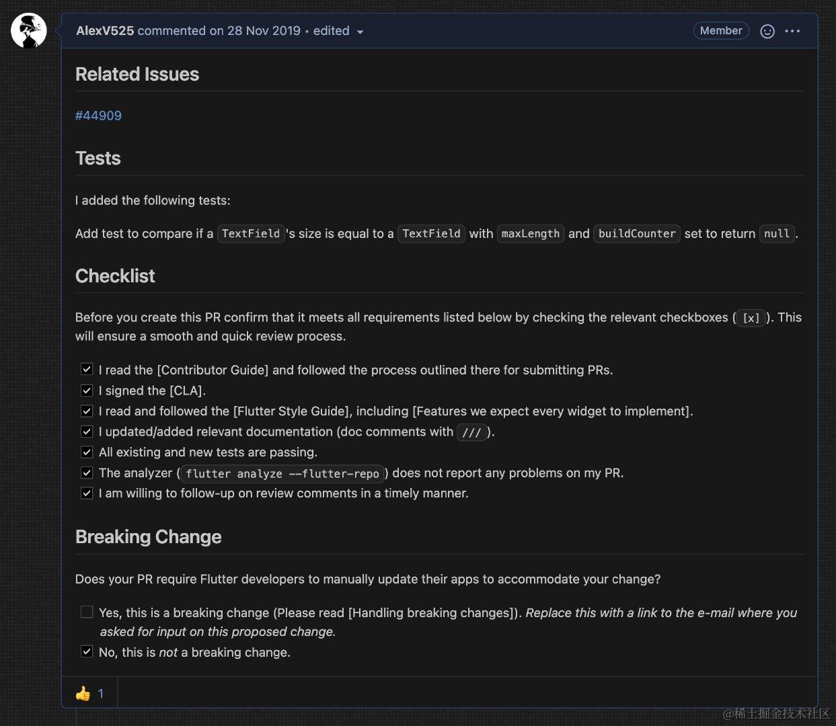Click the Breaking Change heading
Viewport: 836px width, 726px height.
(148, 537)
